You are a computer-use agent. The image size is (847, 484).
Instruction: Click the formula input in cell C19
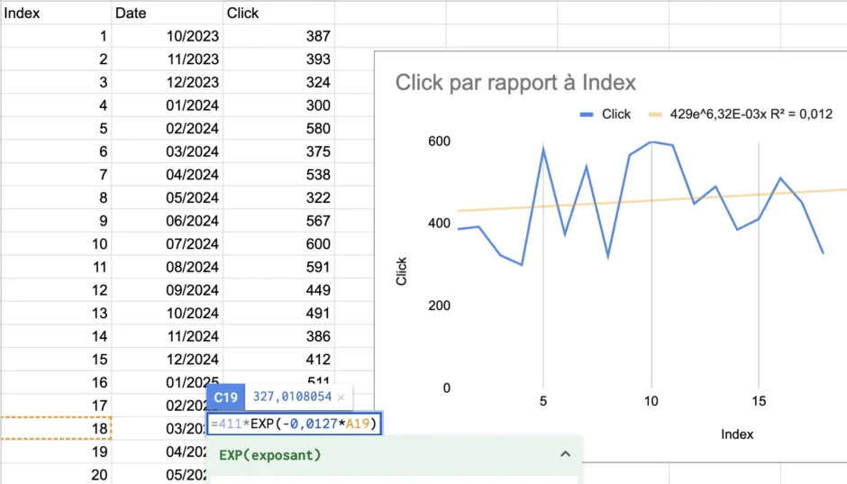[295, 424]
